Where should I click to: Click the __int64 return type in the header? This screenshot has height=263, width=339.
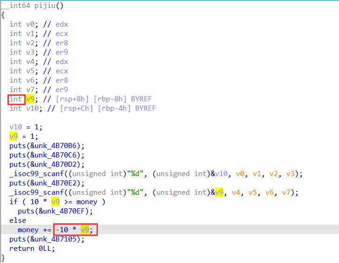coord(15,6)
